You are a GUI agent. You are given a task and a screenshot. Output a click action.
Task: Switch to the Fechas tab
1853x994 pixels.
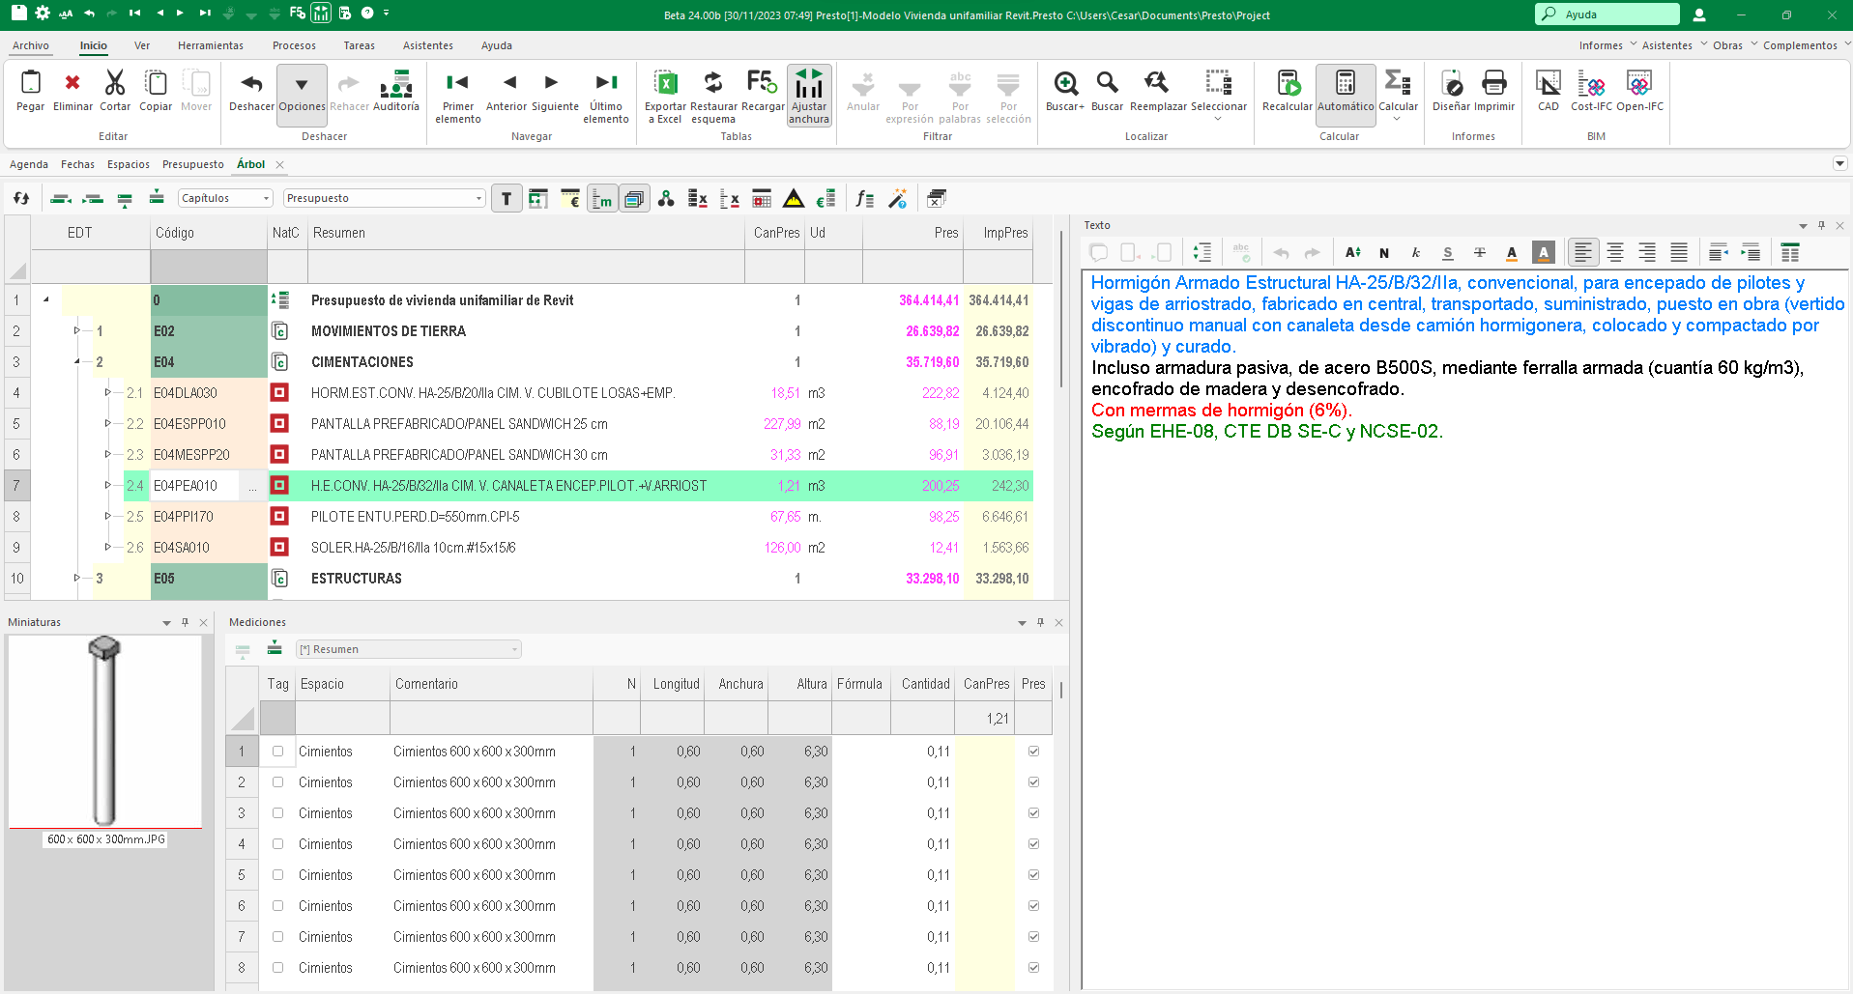pyautogui.click(x=77, y=164)
